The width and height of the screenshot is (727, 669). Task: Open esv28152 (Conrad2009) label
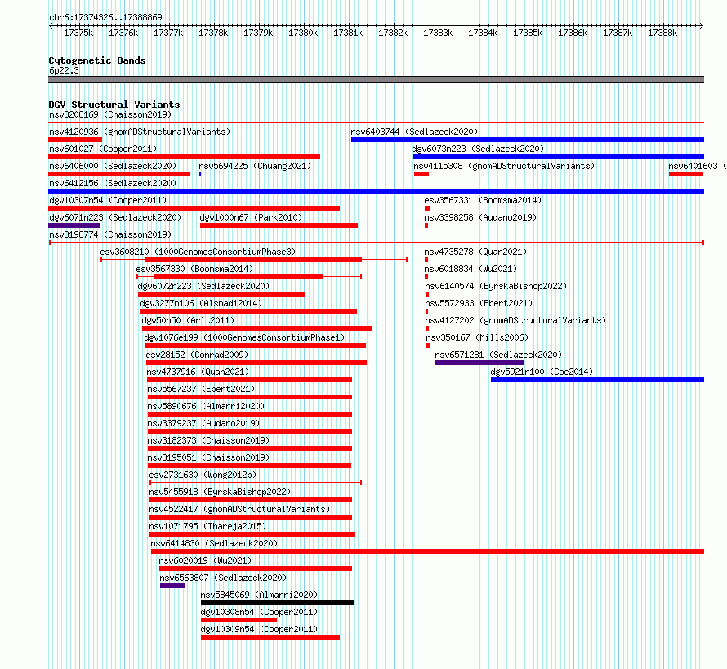click(197, 355)
